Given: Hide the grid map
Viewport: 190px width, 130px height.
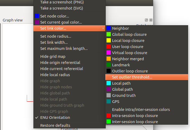Looking at the screenshot, I should [x=53, y=57].
